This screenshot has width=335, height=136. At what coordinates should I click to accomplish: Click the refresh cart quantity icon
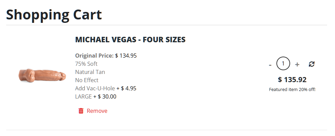312,64
